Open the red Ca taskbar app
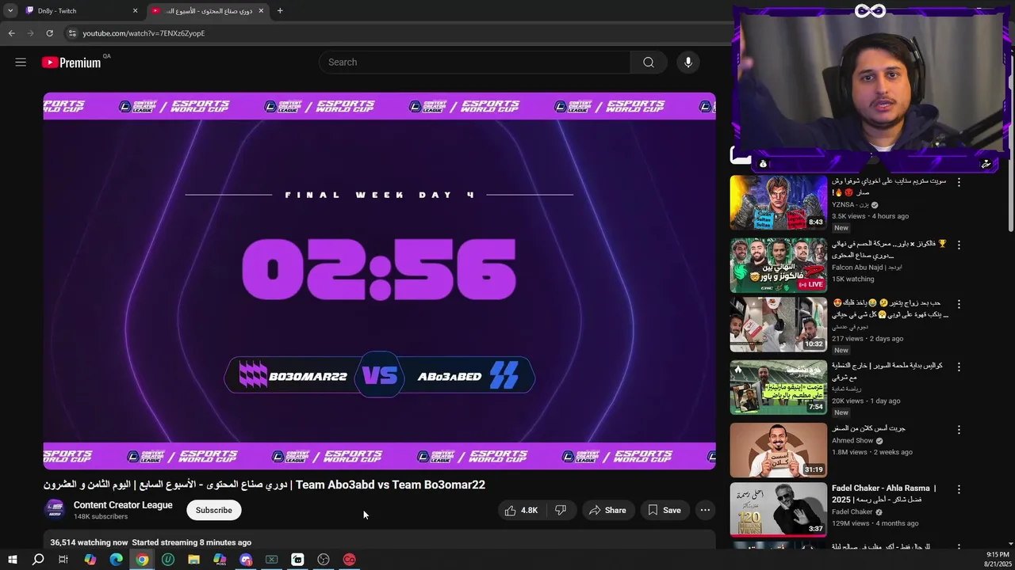1015x570 pixels. (x=350, y=560)
